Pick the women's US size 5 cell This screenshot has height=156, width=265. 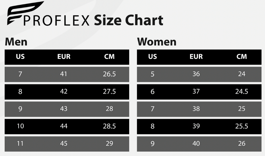tap(152, 74)
